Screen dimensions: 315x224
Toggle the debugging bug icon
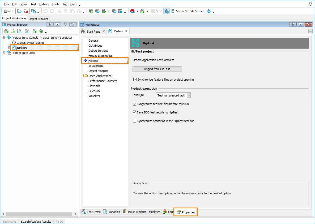(x=167, y=11)
